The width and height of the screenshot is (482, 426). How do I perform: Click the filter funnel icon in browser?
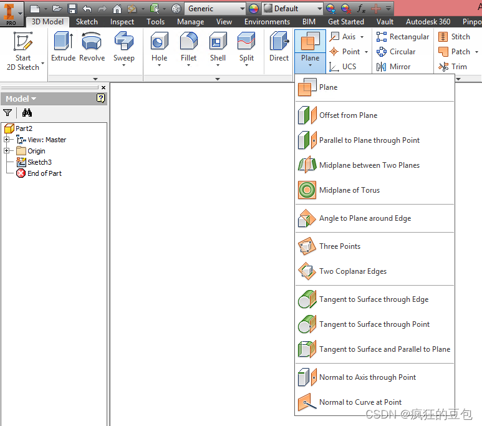7,113
